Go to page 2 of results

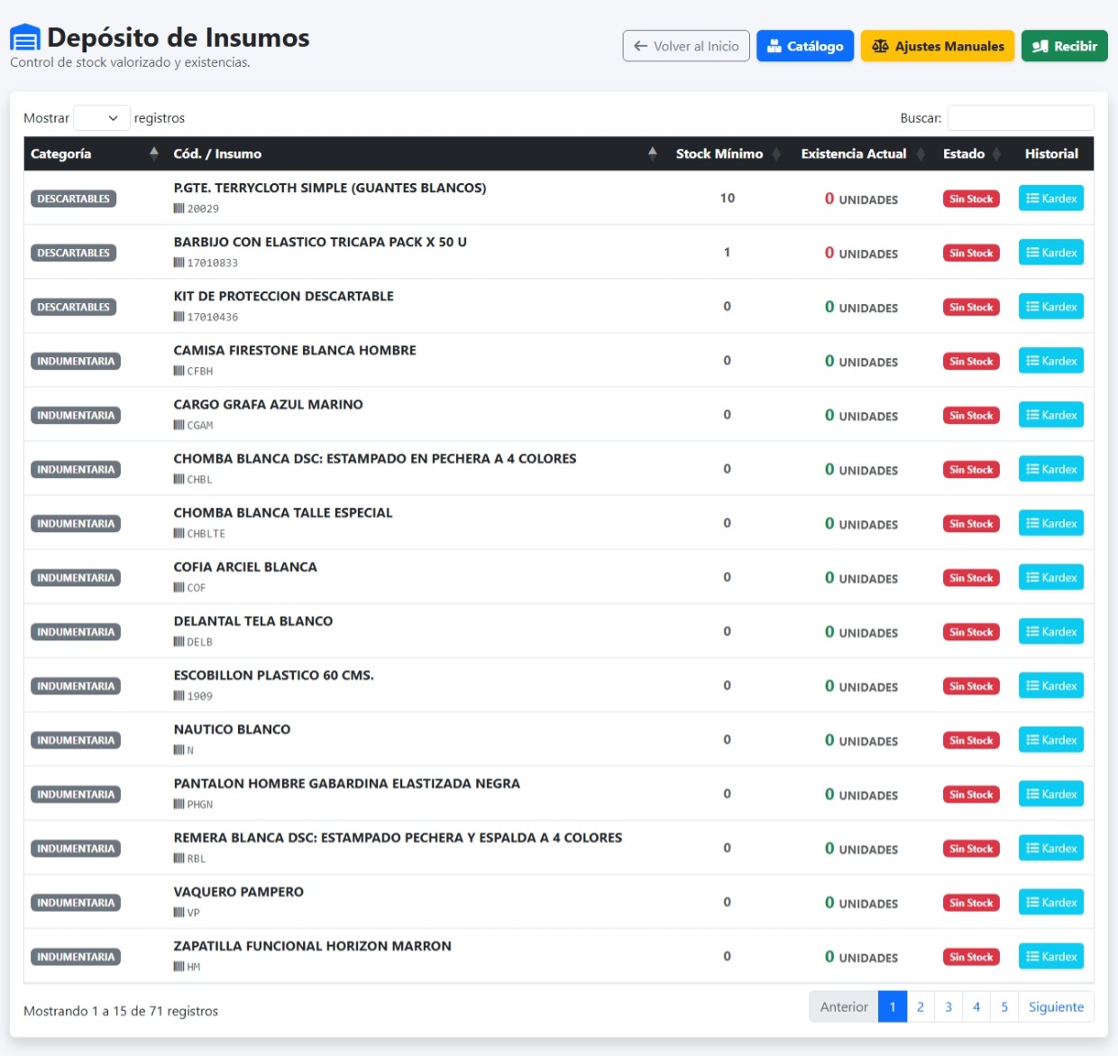[921, 1006]
